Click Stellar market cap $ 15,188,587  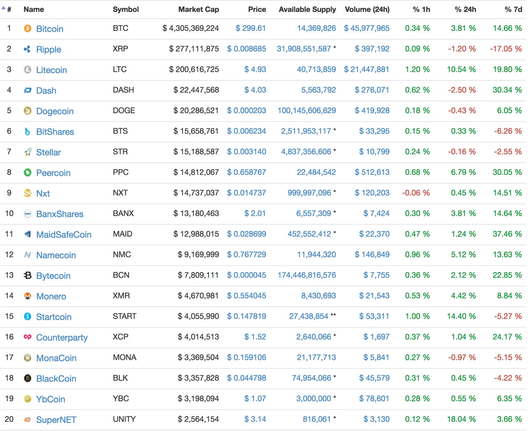point(196,151)
